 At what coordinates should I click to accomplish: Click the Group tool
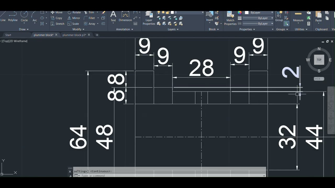279,17
